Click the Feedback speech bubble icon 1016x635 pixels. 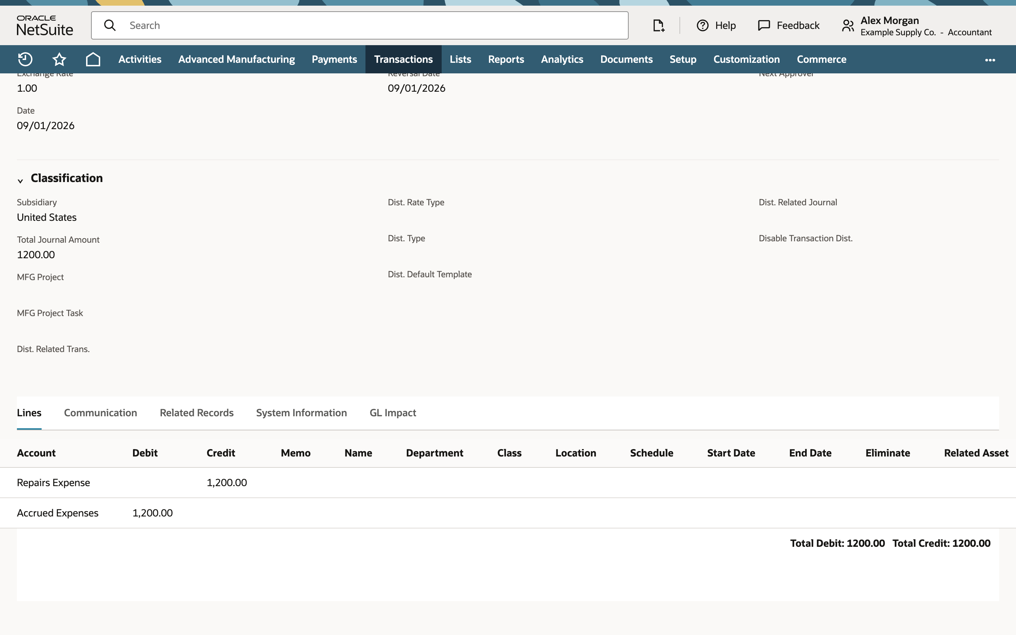764,26
